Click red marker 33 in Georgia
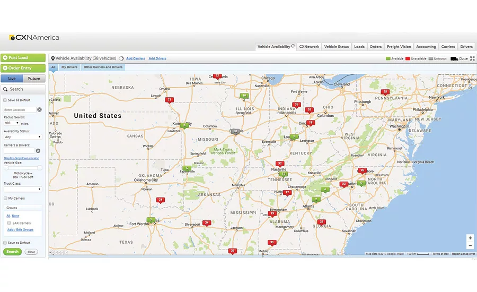The width and height of the screenshot is (477, 292). tap(321, 222)
